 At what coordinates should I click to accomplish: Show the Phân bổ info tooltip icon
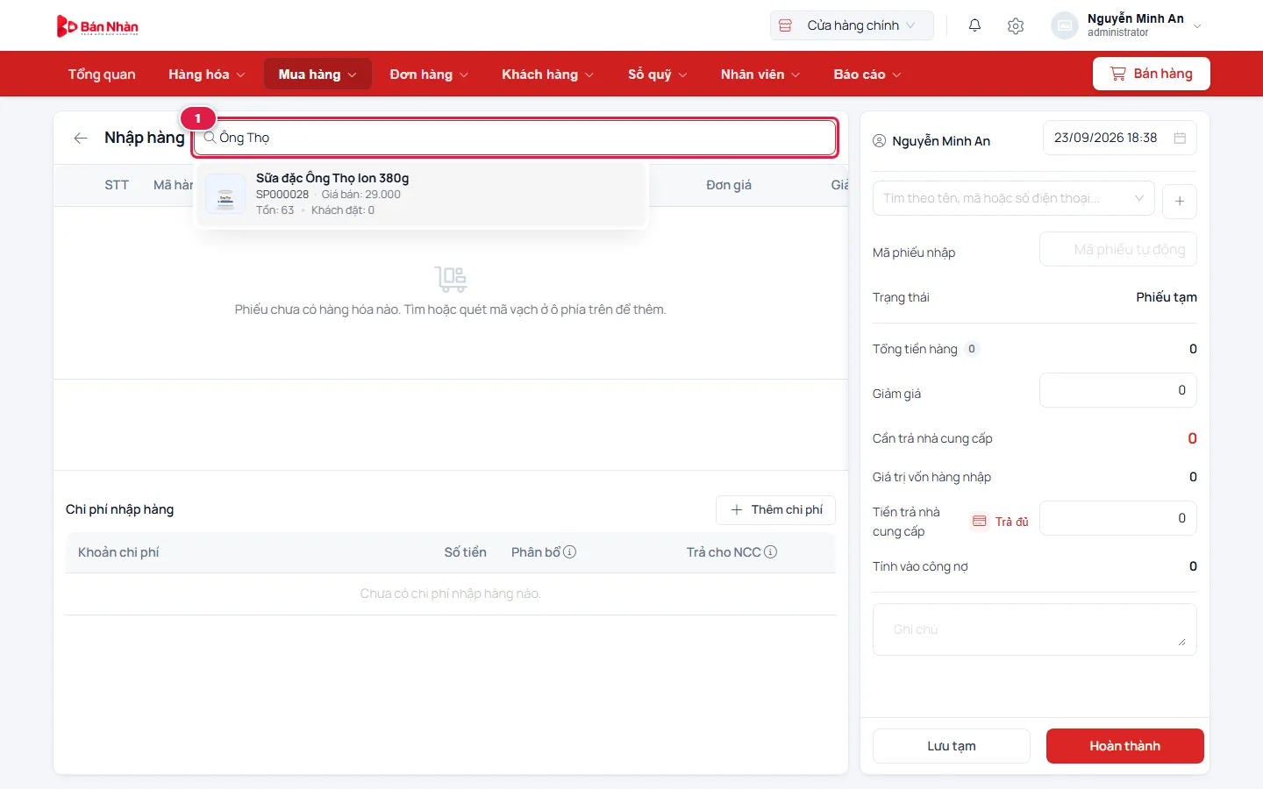click(x=570, y=552)
